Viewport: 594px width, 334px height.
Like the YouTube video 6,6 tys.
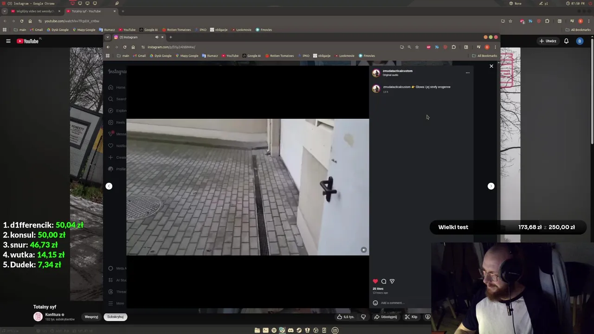pos(346,317)
